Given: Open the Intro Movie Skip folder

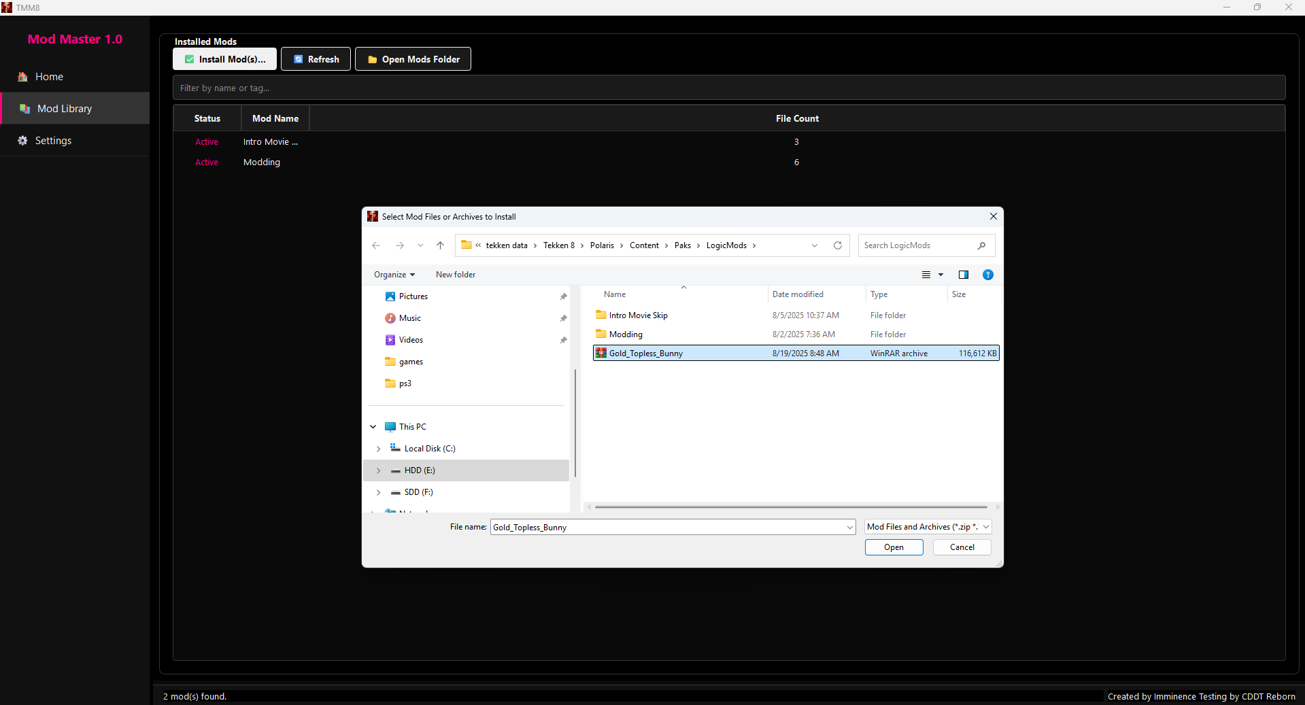Looking at the screenshot, I should [x=638, y=315].
